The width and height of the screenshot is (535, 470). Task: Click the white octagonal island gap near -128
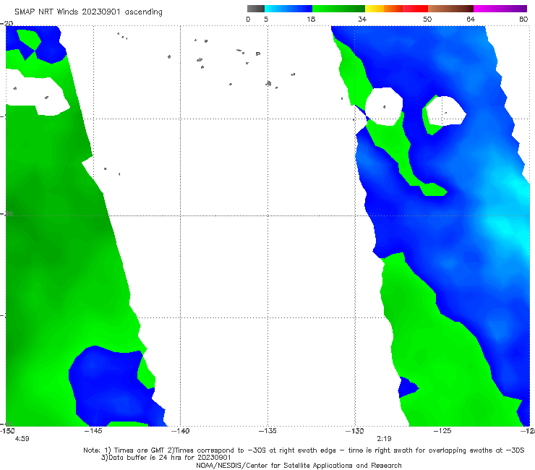(x=384, y=106)
